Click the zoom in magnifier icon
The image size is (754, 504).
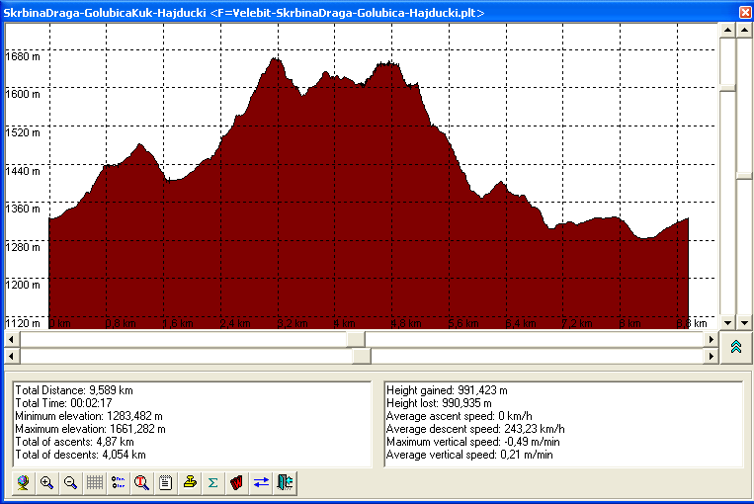pos(46,483)
